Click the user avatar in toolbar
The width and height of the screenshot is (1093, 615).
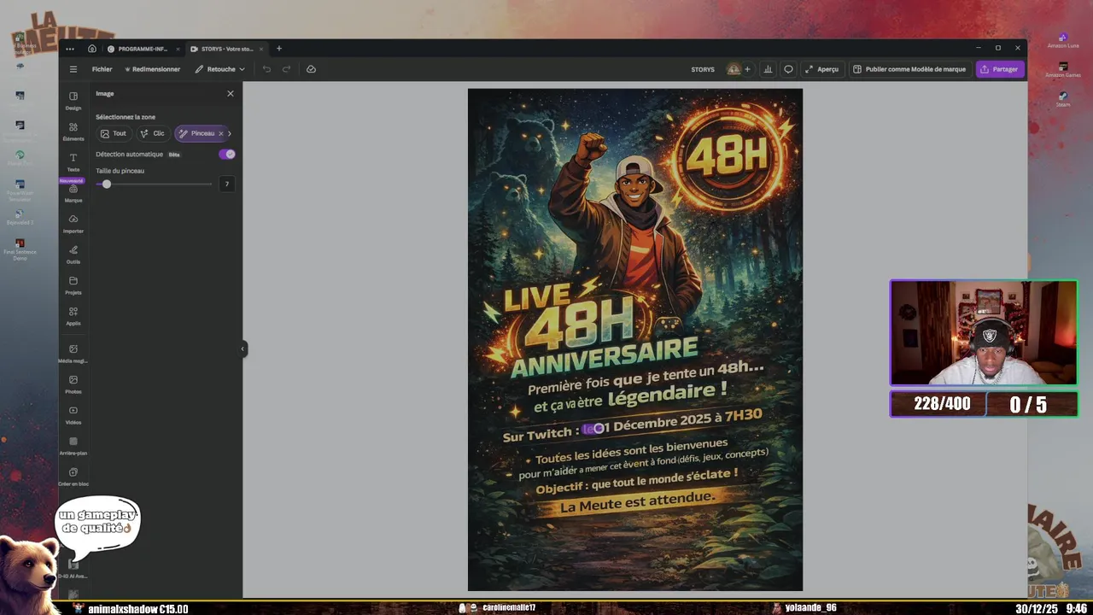(734, 69)
